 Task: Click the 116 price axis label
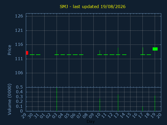tap(19, 45)
